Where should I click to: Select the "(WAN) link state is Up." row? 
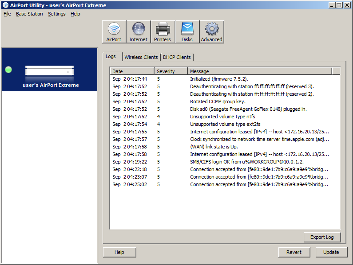[x=225, y=147]
